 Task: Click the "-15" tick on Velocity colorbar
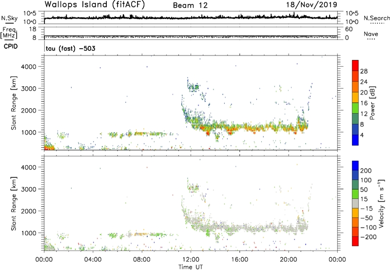(367, 208)
